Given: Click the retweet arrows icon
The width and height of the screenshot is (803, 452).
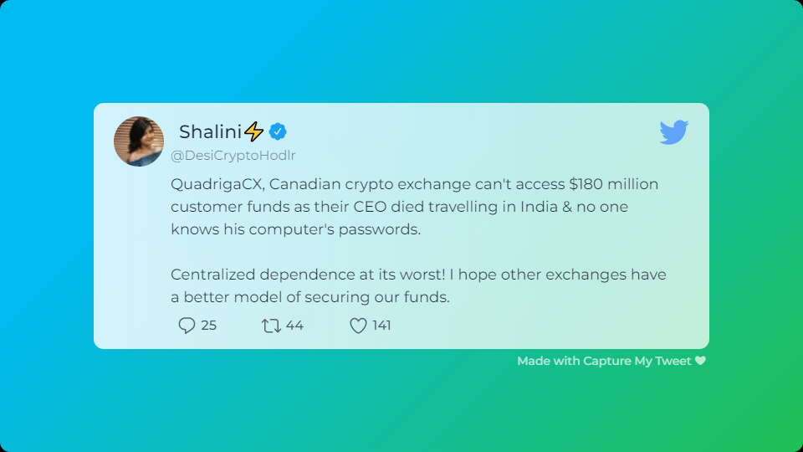Looking at the screenshot, I should tap(271, 326).
